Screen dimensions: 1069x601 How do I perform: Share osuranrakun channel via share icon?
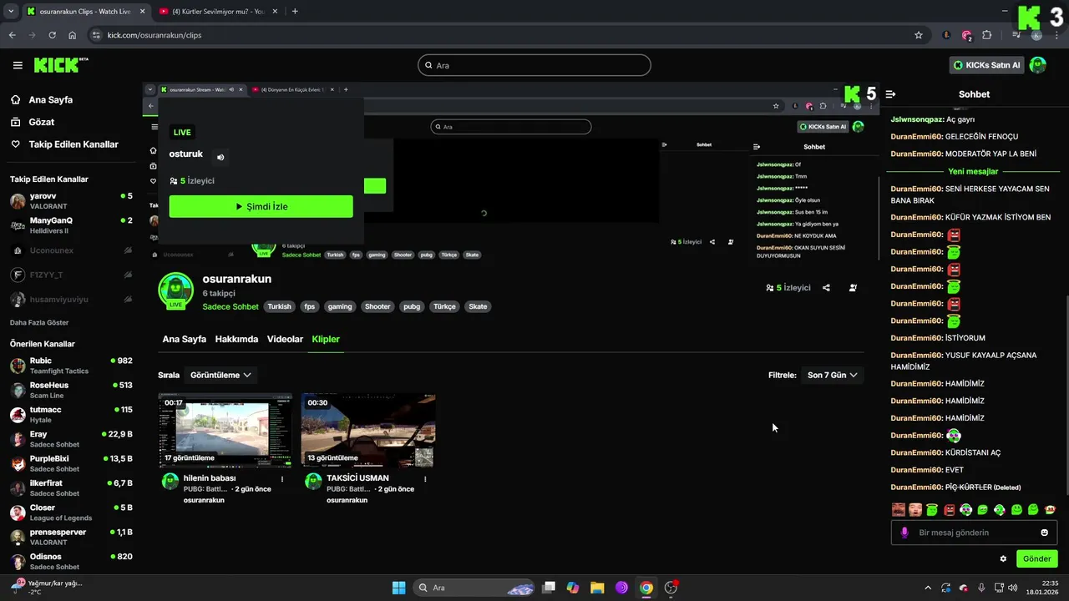[826, 288]
